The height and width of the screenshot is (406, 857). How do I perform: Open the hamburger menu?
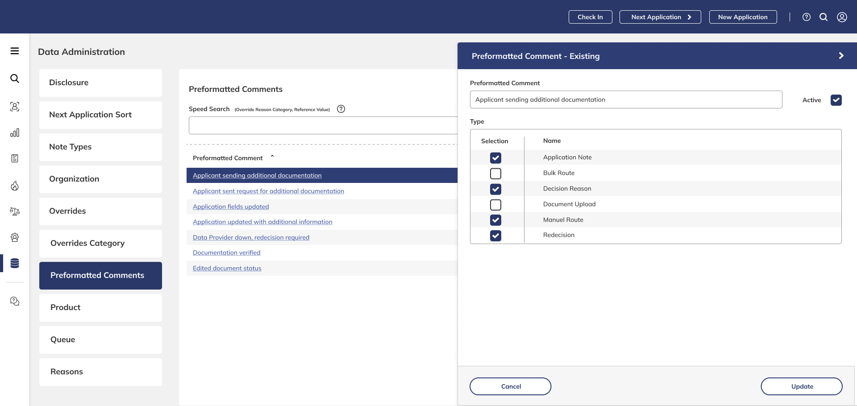pos(15,51)
